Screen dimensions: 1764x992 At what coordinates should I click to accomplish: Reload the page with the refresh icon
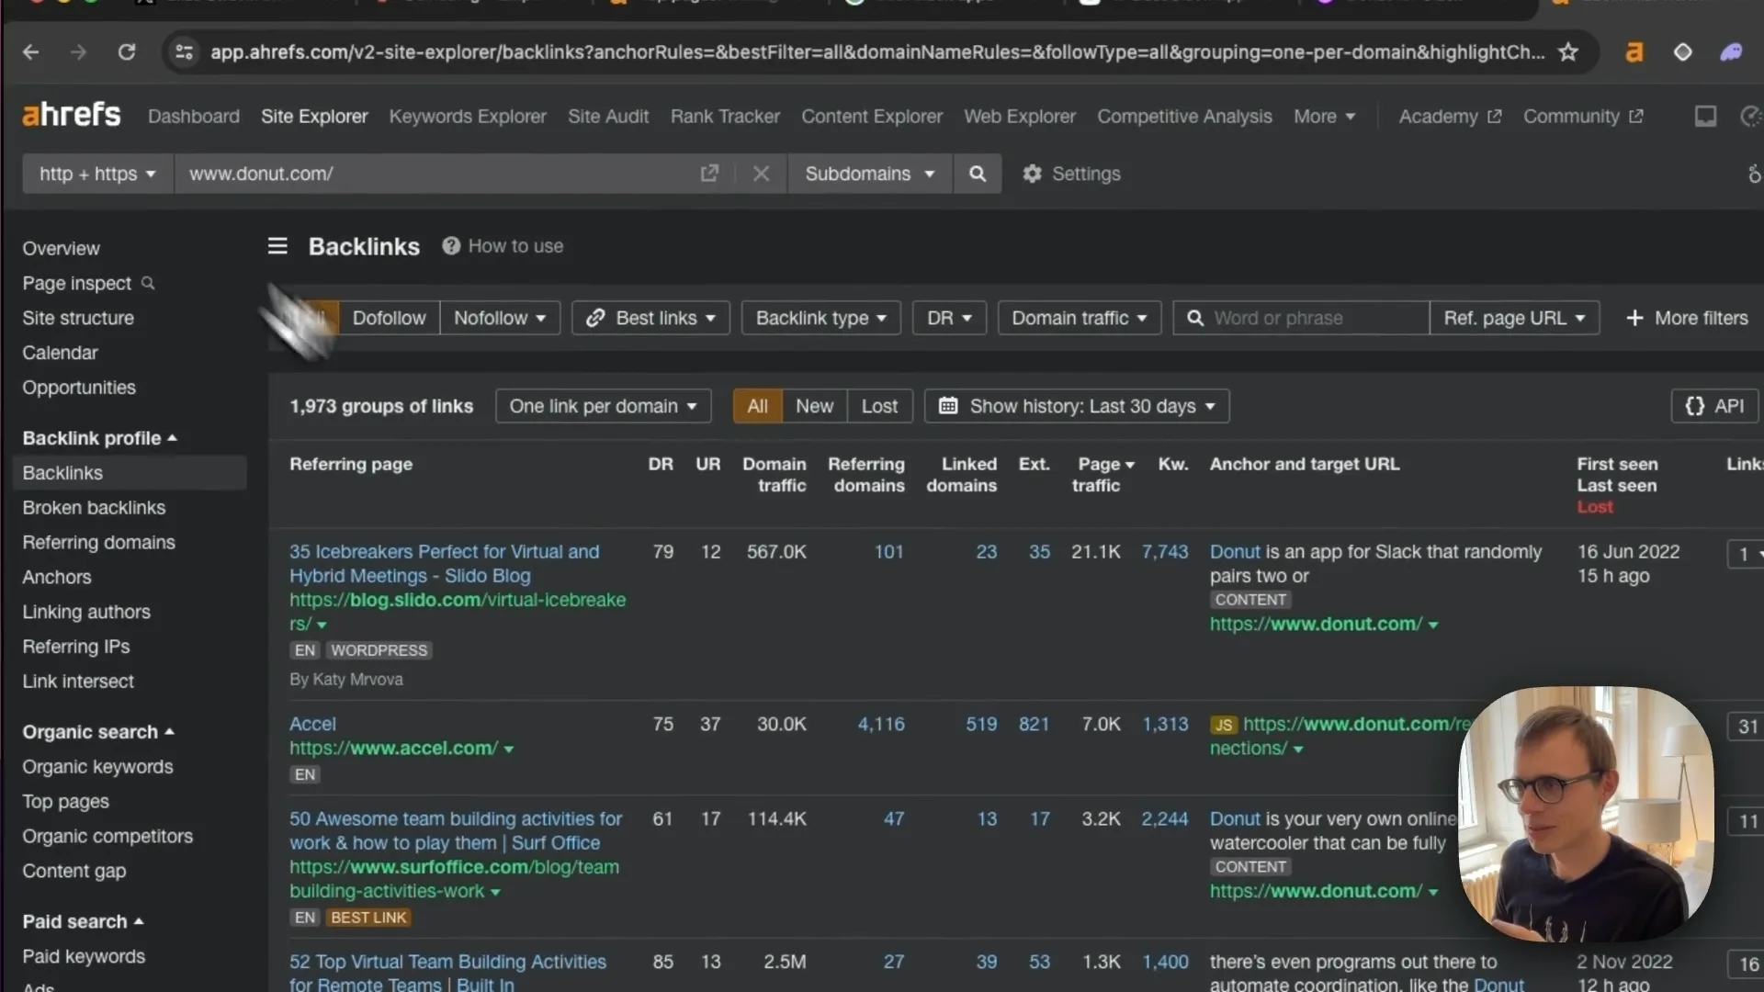pyautogui.click(x=127, y=52)
